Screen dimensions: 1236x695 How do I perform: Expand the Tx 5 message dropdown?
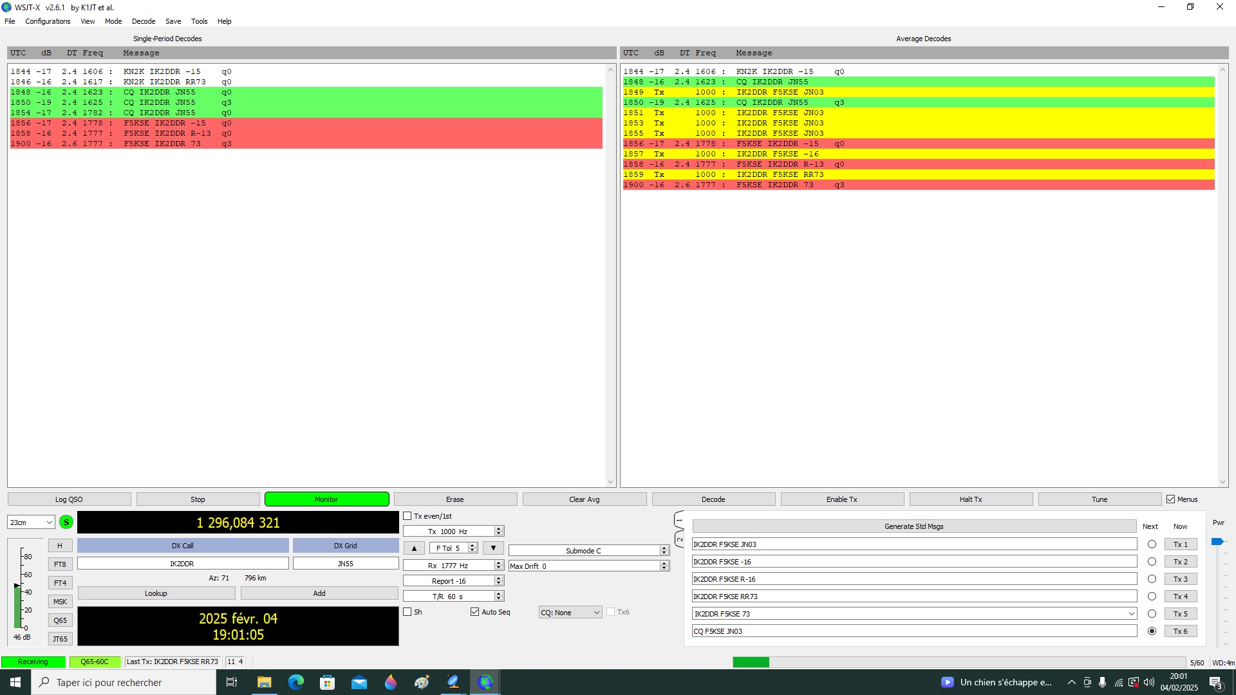[1131, 614]
